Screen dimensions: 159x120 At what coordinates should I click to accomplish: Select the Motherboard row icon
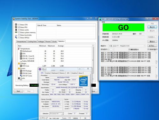(x=21, y=51)
